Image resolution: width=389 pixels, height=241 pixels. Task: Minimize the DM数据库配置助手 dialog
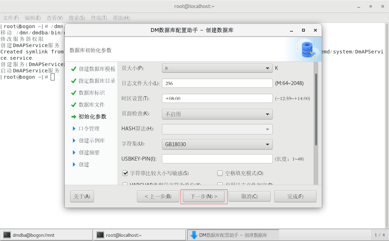[291, 30]
